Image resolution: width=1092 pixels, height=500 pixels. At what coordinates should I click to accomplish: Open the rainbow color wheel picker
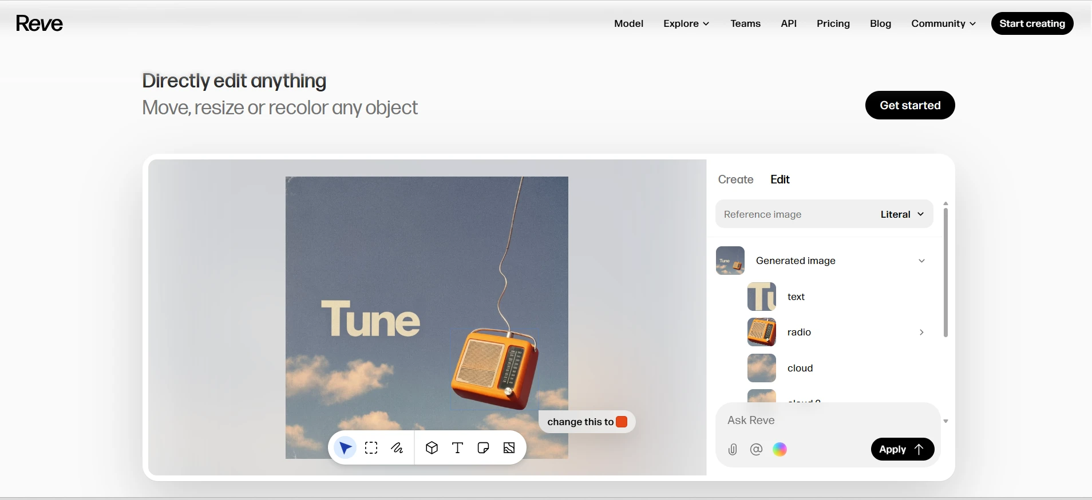tap(780, 450)
